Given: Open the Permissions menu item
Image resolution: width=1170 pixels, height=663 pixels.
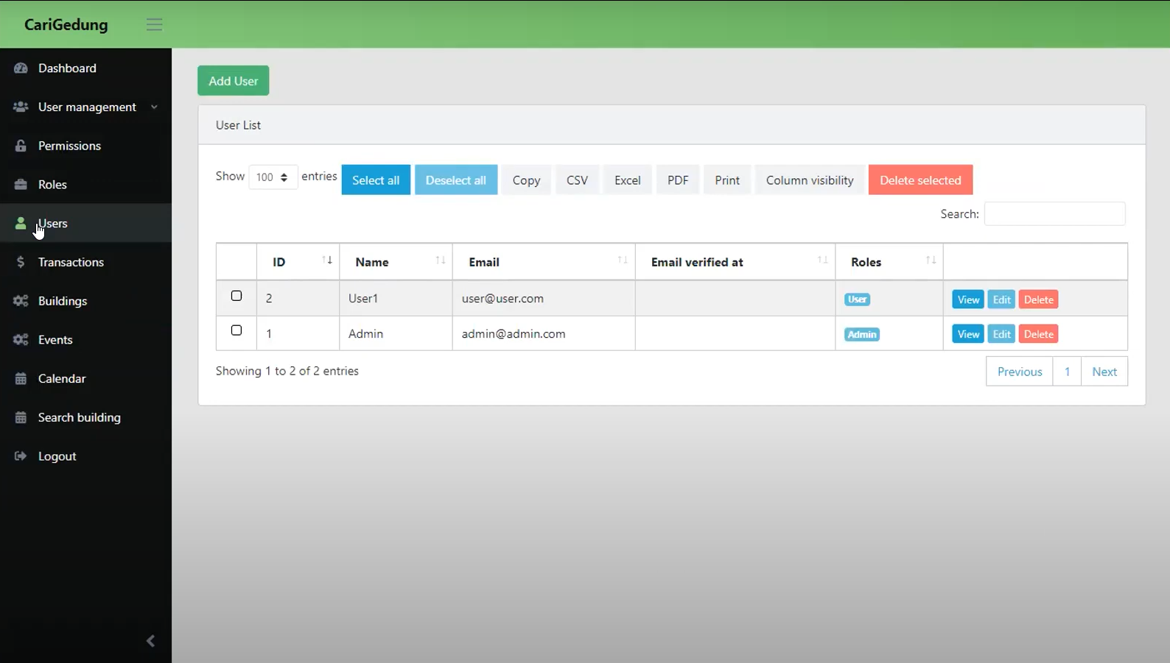Looking at the screenshot, I should [85, 146].
